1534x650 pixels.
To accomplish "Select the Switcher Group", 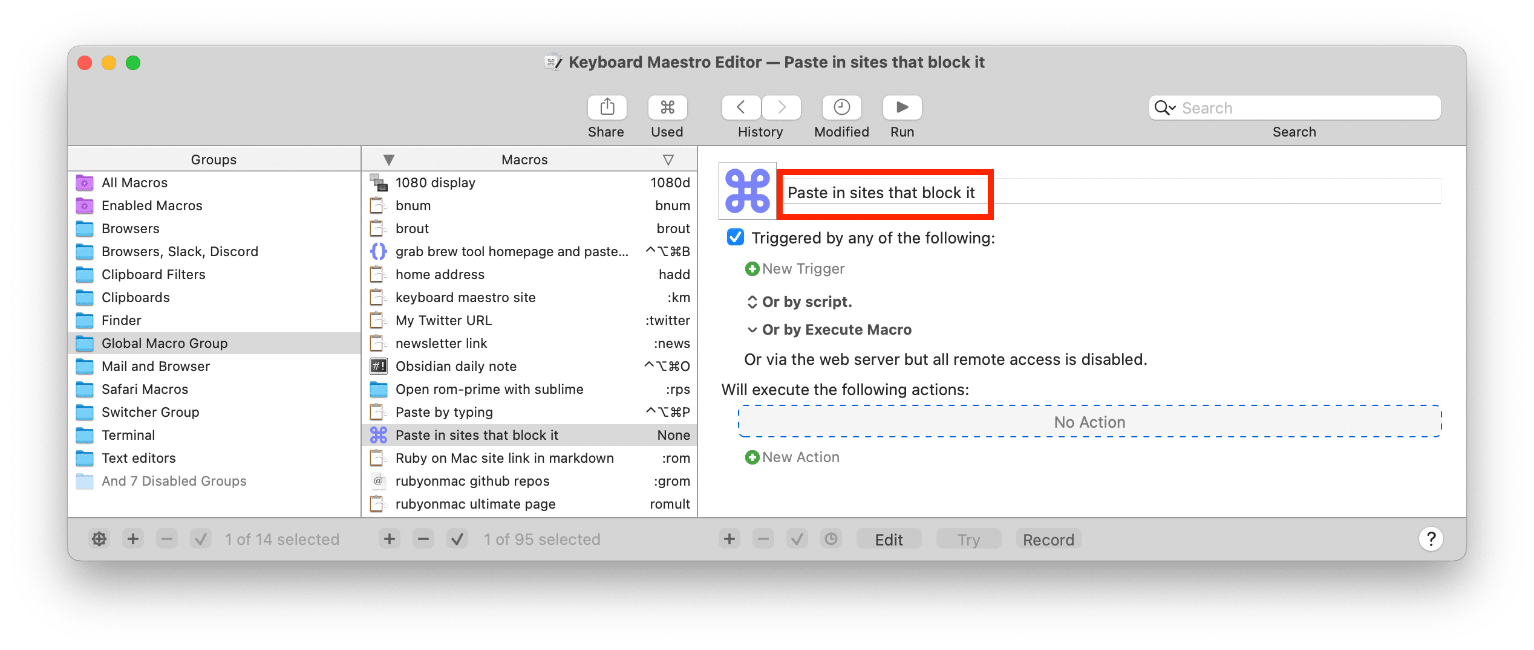I will pos(215,412).
